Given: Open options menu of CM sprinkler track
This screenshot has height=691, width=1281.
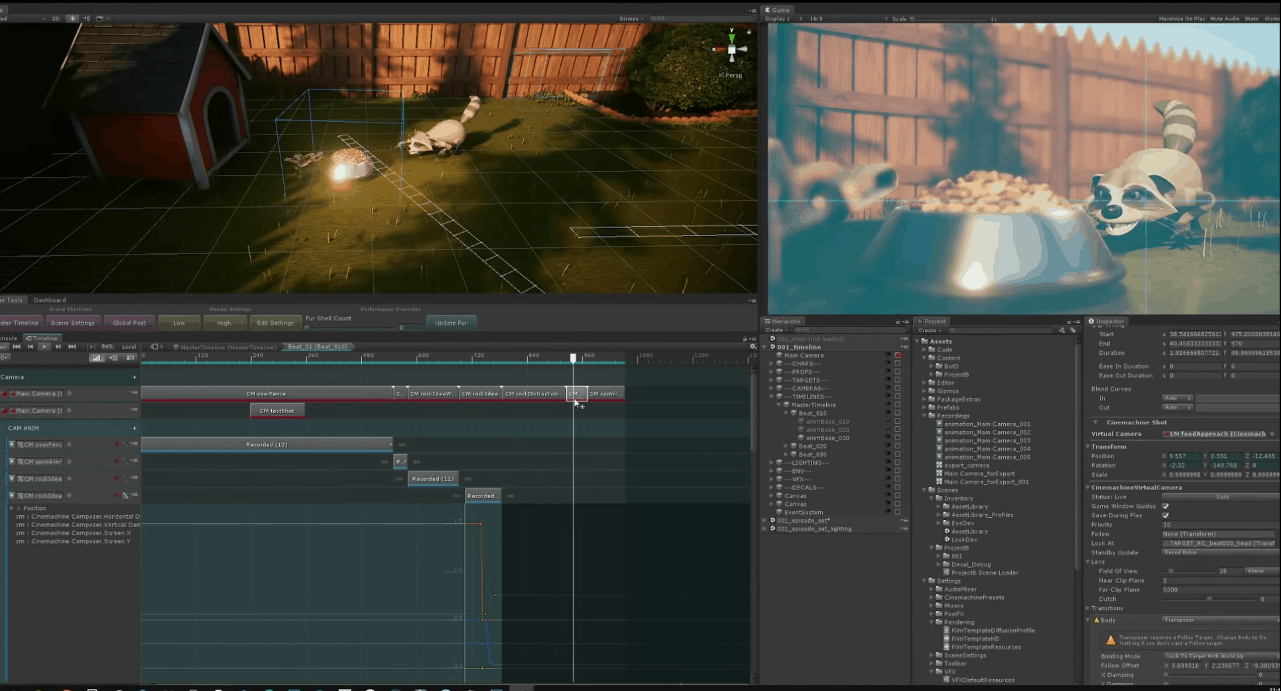Looking at the screenshot, I should (135, 461).
